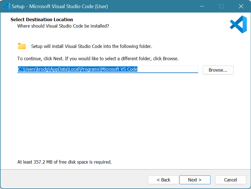This screenshot has width=251, height=189.
Task: Cancel the Visual Studio Code installation
Action: (230, 180)
